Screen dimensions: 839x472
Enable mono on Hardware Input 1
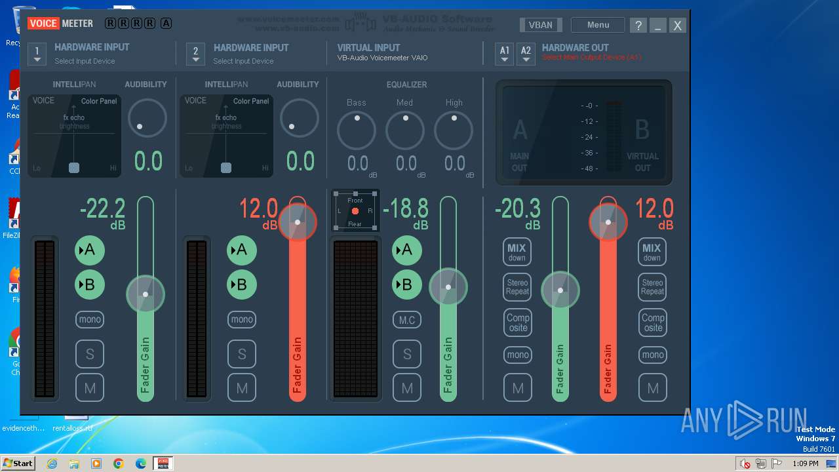[x=90, y=319]
